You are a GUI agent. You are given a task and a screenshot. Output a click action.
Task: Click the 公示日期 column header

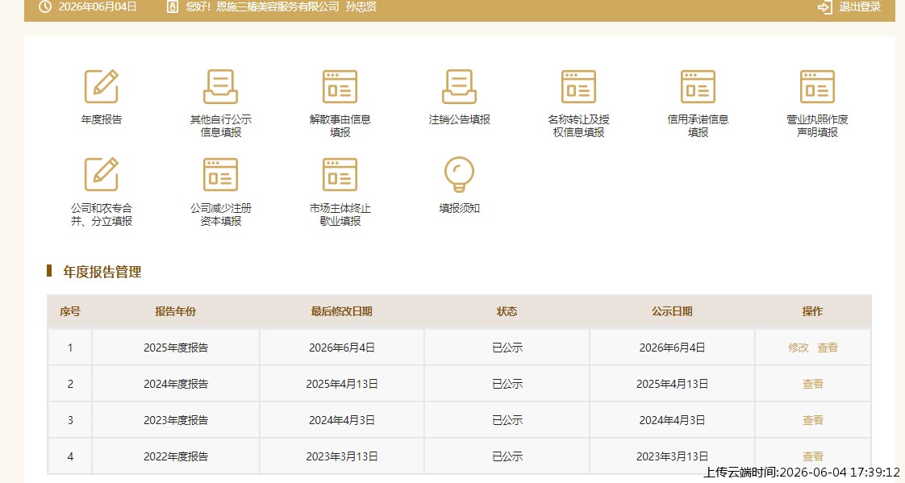(x=672, y=311)
